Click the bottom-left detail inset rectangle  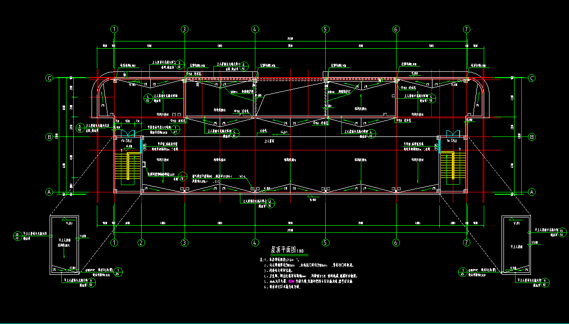(66, 245)
